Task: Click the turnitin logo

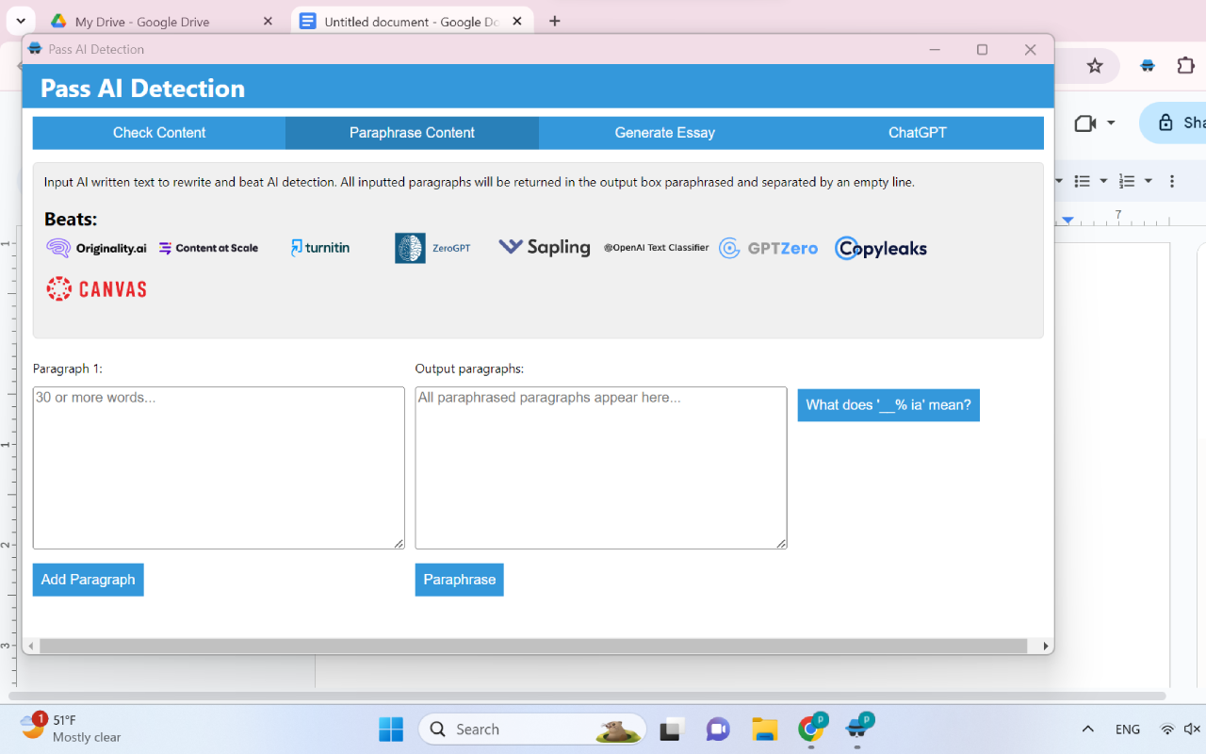Action: [x=320, y=248]
